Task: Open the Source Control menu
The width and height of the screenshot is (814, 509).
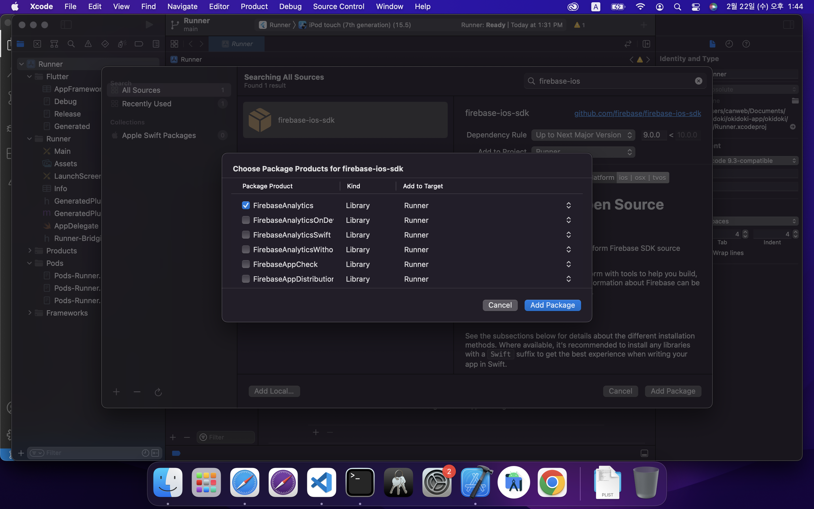Action: pyautogui.click(x=338, y=7)
